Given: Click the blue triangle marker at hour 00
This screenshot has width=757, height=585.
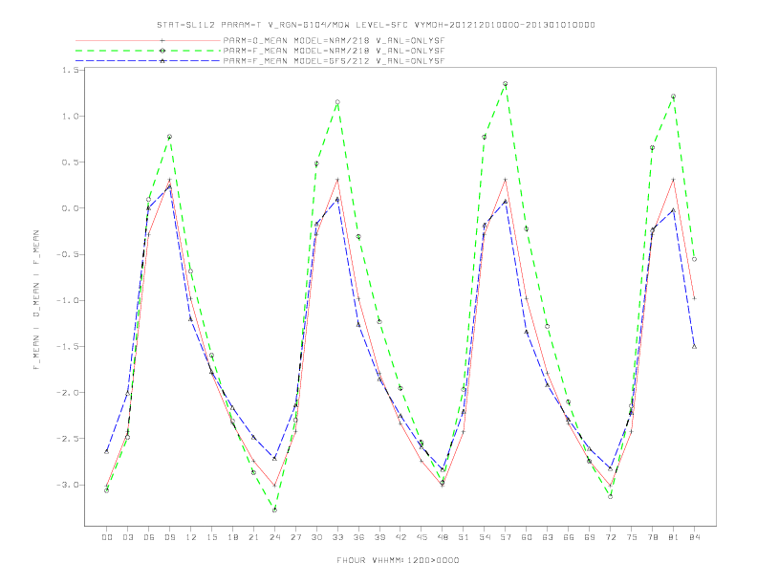Looking at the screenshot, I should [107, 451].
